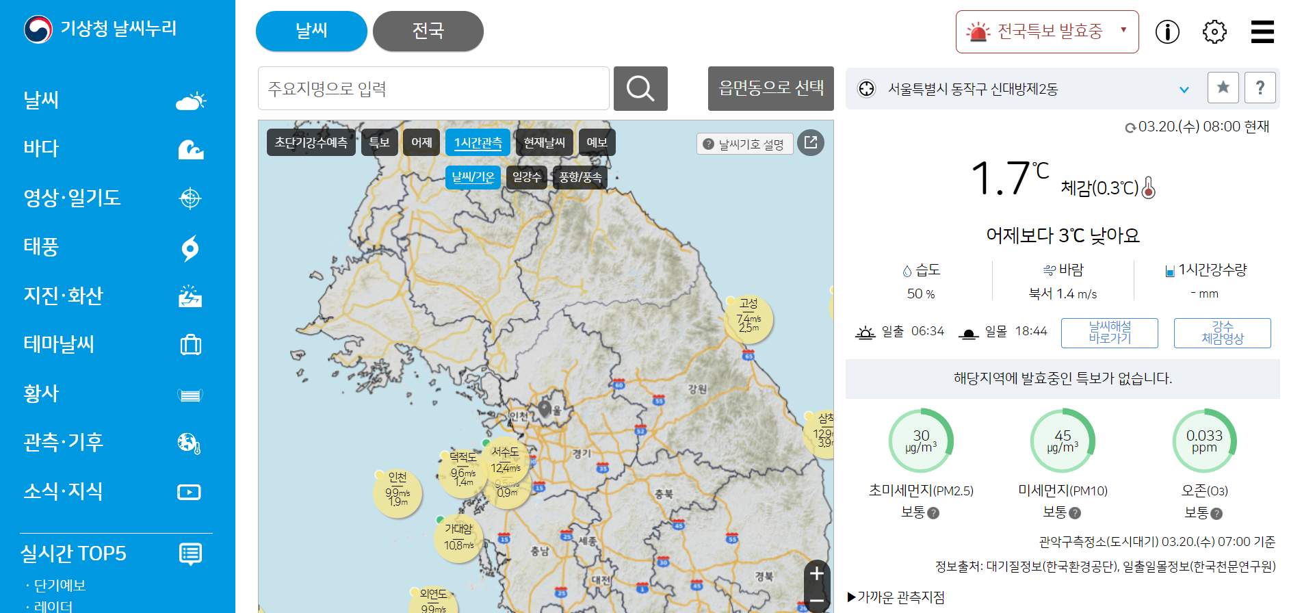This screenshot has width=1289, height=613.
Task: Expand the 전국특보 발효중 dropdown
Action: point(1047,31)
